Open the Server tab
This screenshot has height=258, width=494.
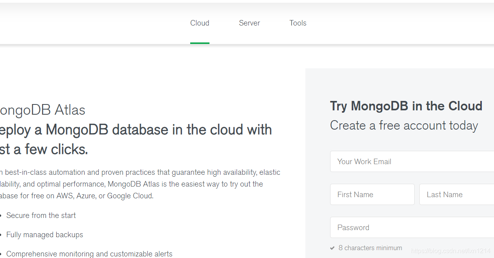click(249, 23)
